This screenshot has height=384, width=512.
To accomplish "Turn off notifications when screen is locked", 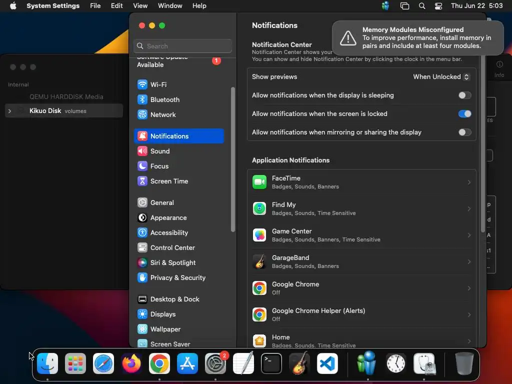I will [x=464, y=113].
